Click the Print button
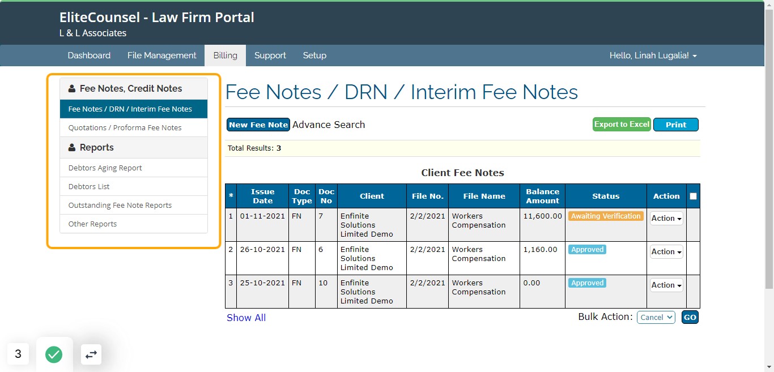 [676, 125]
